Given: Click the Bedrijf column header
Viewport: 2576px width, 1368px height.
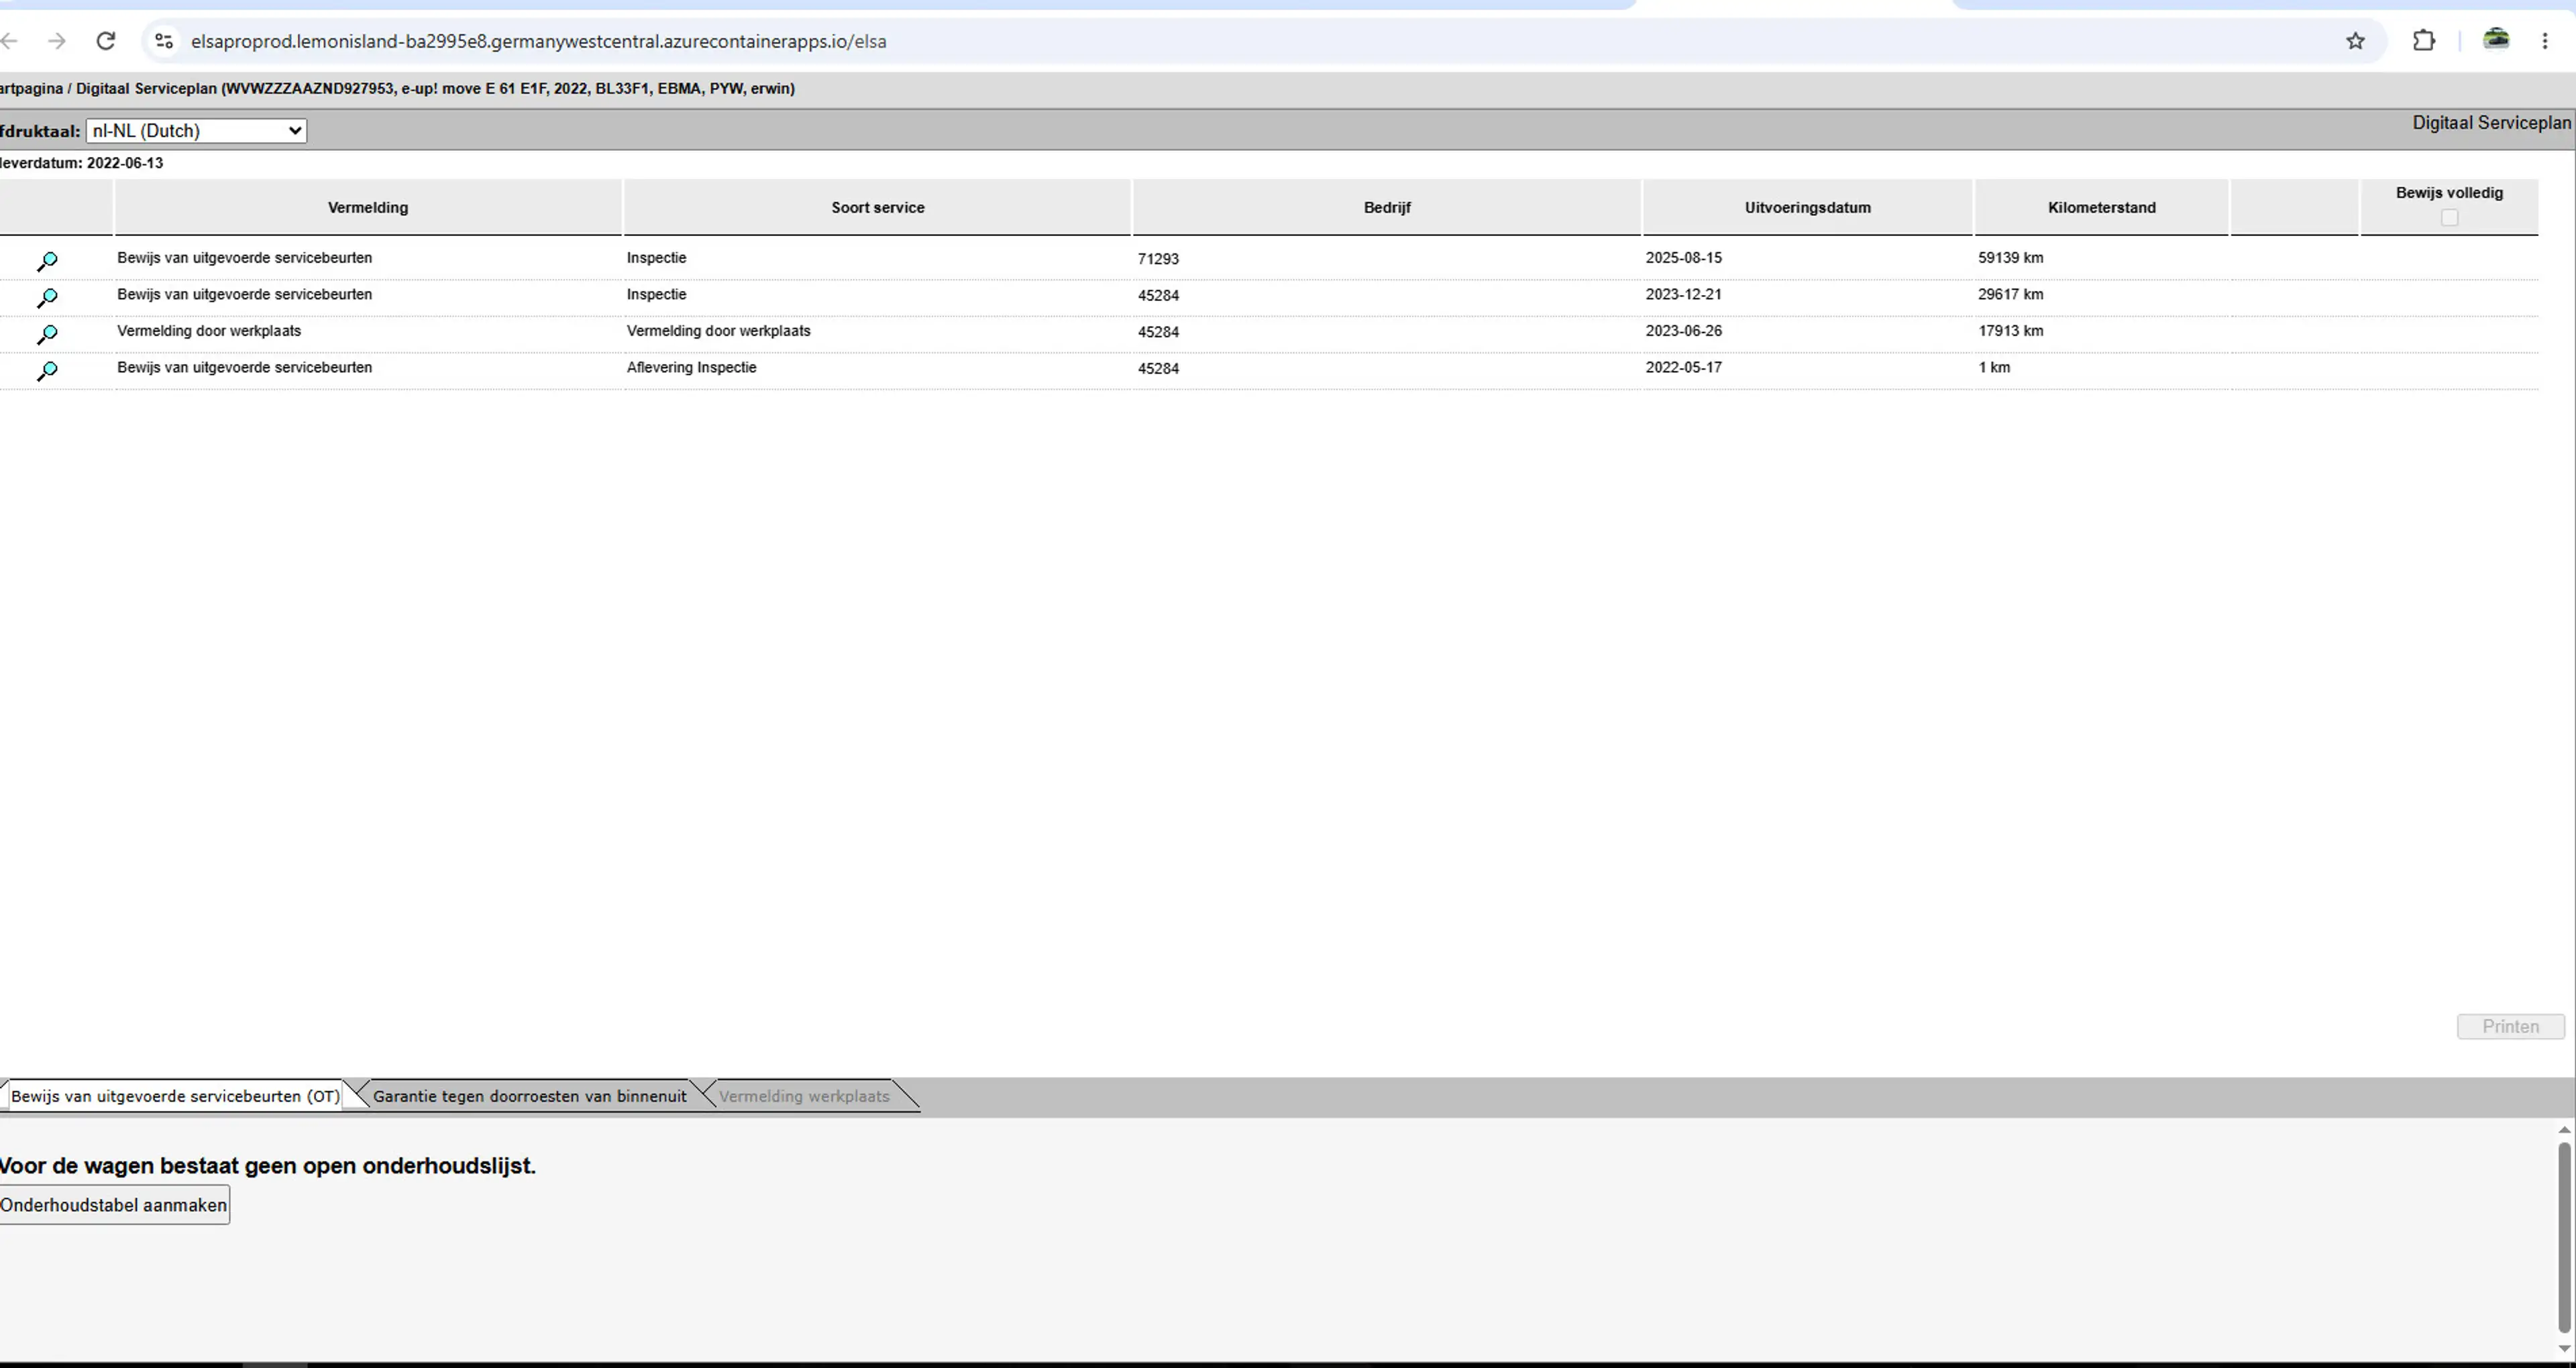Looking at the screenshot, I should [x=1387, y=208].
